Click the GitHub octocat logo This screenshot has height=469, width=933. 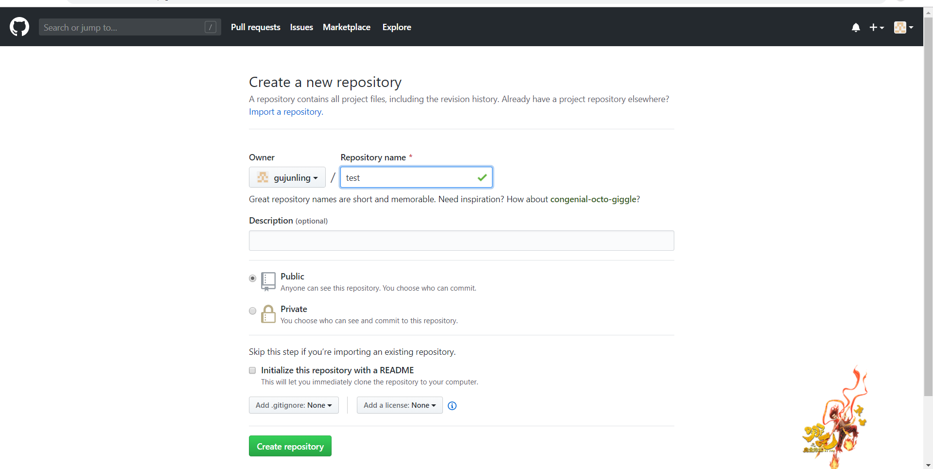click(19, 27)
